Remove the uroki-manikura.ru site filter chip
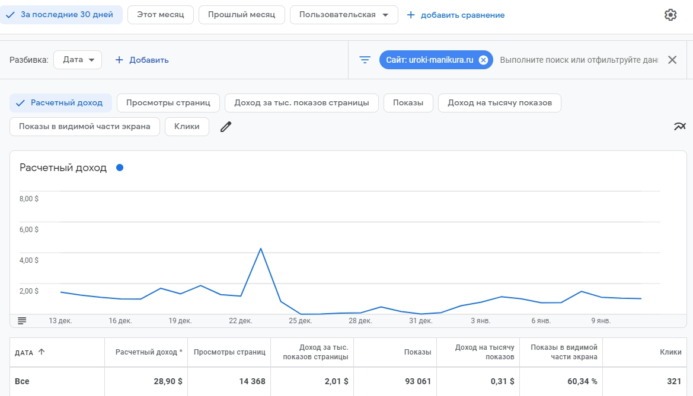 tap(483, 60)
